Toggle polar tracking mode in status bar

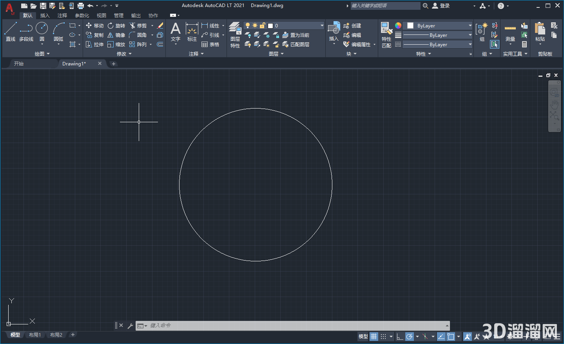coord(410,336)
